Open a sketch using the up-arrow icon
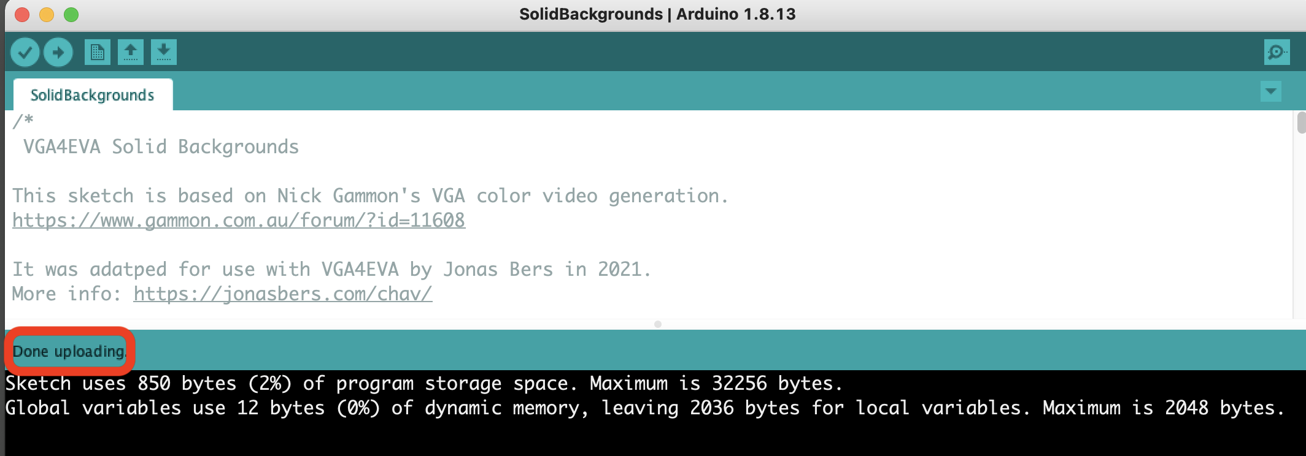Screen dimensions: 1306x456 (x=131, y=52)
